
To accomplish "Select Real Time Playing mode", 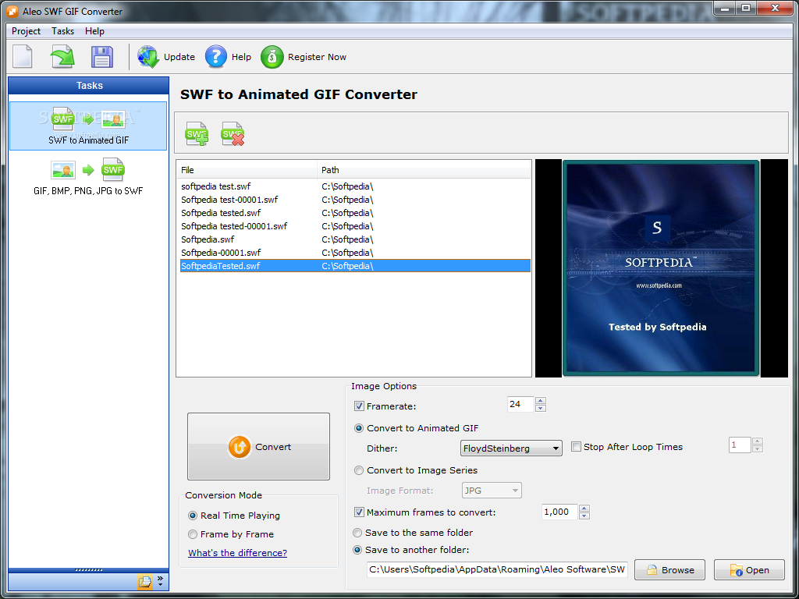I will point(193,516).
